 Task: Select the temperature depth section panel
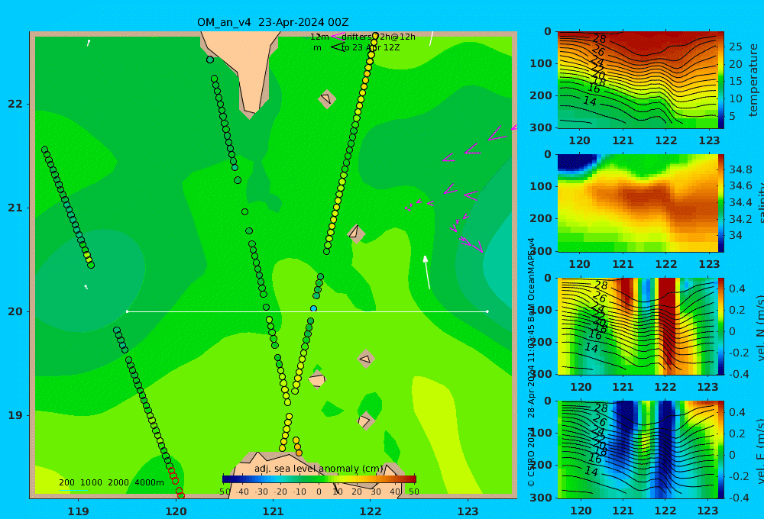(637, 80)
